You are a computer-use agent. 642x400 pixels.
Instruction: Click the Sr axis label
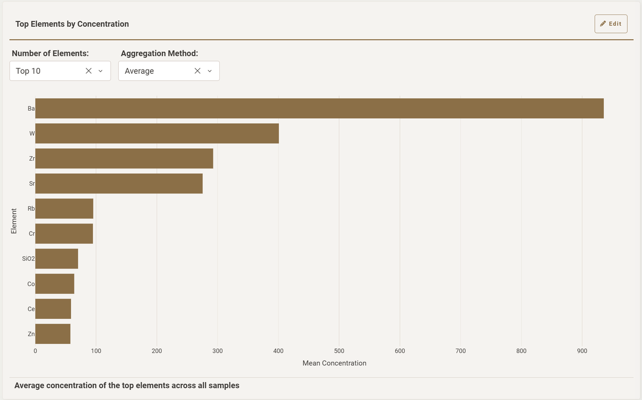31,183
